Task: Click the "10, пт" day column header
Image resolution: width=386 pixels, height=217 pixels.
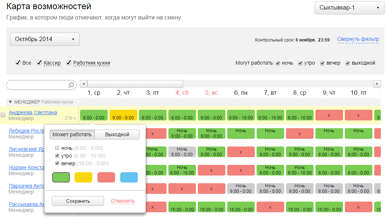Action: (358, 93)
